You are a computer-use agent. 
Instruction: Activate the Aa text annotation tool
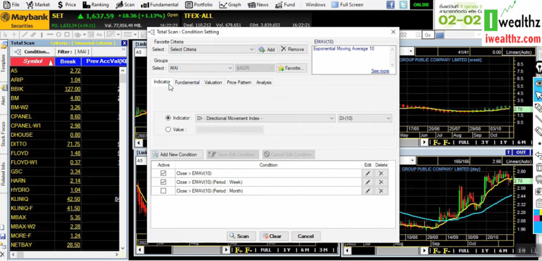(x=99, y=34)
